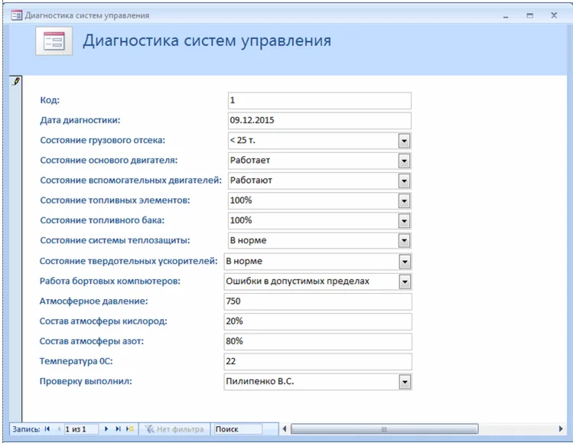This screenshot has width=573, height=443.
Task: Click the previous record arrow
Action: (58, 429)
